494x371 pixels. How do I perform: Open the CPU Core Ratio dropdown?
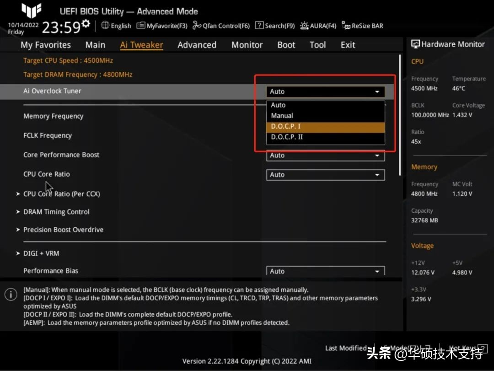click(x=325, y=174)
